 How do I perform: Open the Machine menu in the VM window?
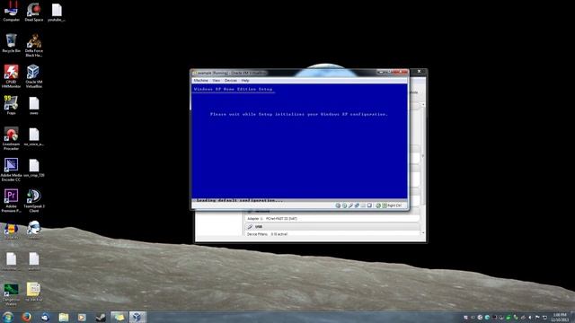point(200,80)
